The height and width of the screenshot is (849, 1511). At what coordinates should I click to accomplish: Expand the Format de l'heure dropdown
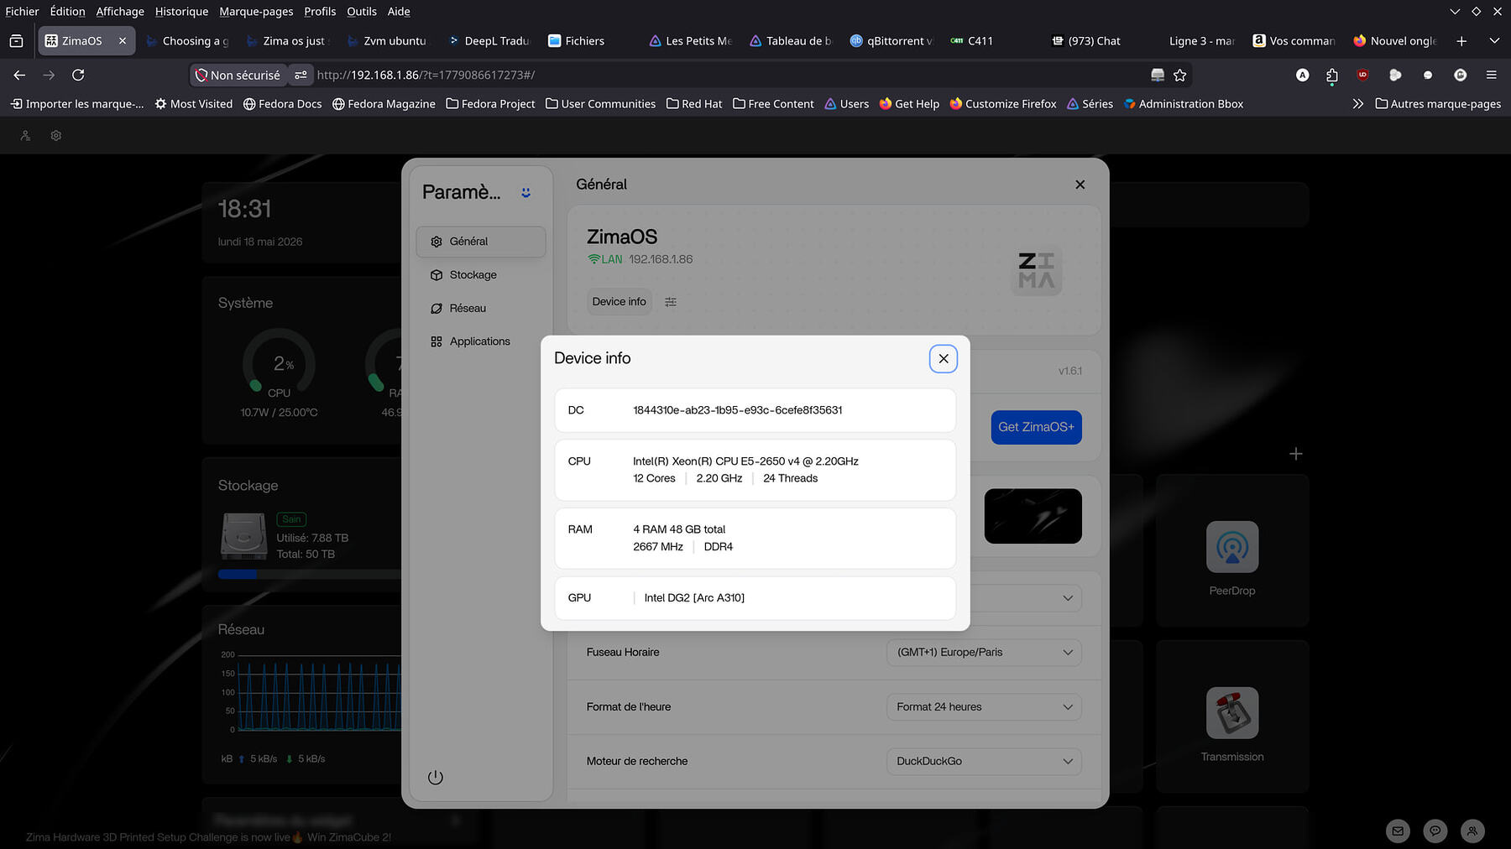click(x=983, y=707)
